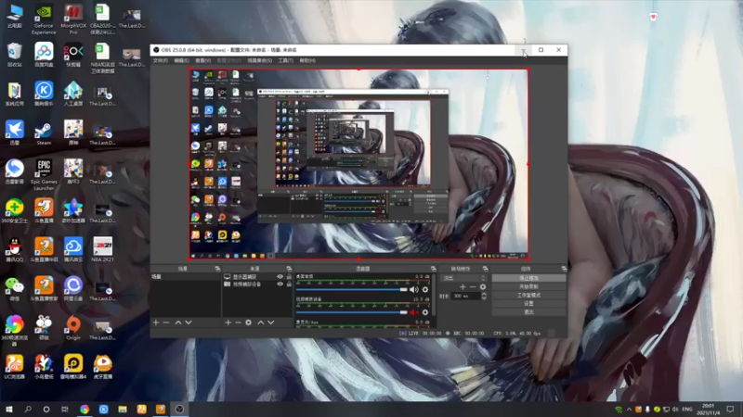The width and height of the screenshot is (743, 417).
Task: Pop out the audio Mixer dock panel
Action: point(433,269)
